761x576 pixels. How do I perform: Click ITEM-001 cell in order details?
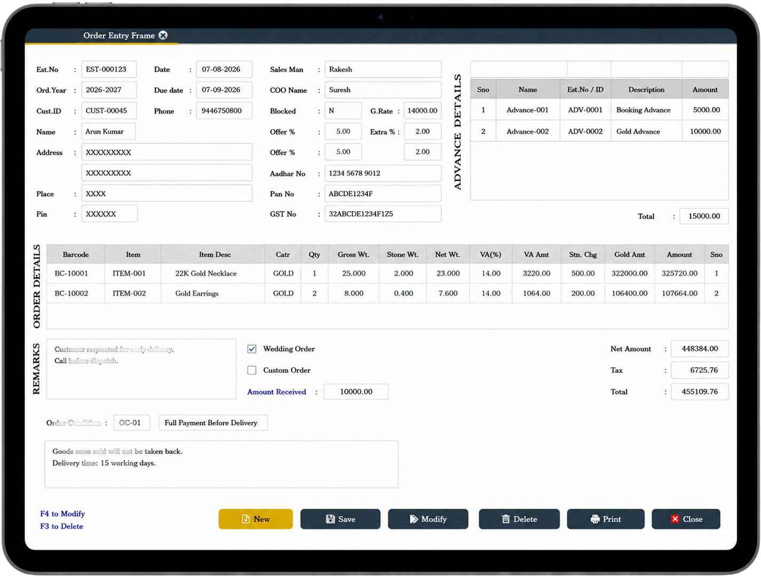[x=132, y=274]
